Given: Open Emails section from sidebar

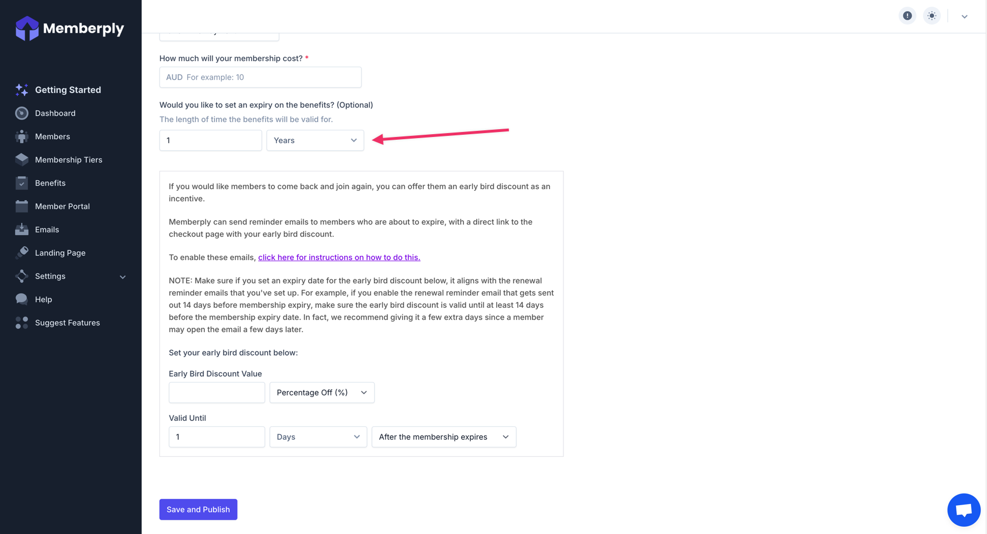Looking at the screenshot, I should (x=47, y=230).
